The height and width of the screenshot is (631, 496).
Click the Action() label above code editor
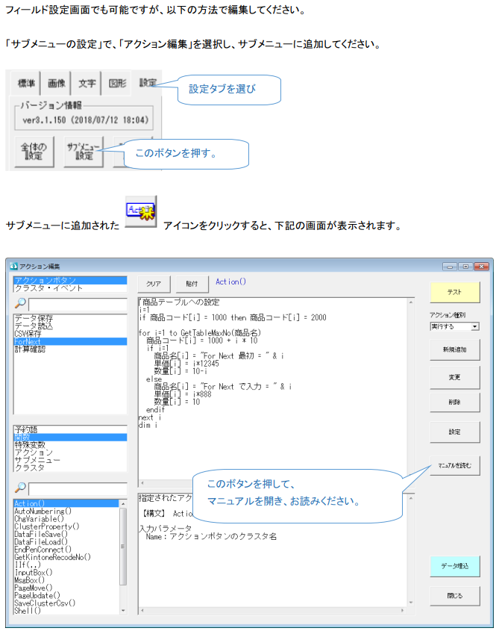230,282
